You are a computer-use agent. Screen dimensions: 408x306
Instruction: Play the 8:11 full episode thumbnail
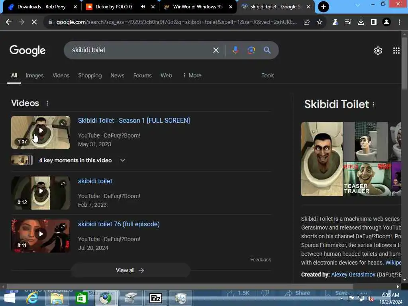click(41, 236)
